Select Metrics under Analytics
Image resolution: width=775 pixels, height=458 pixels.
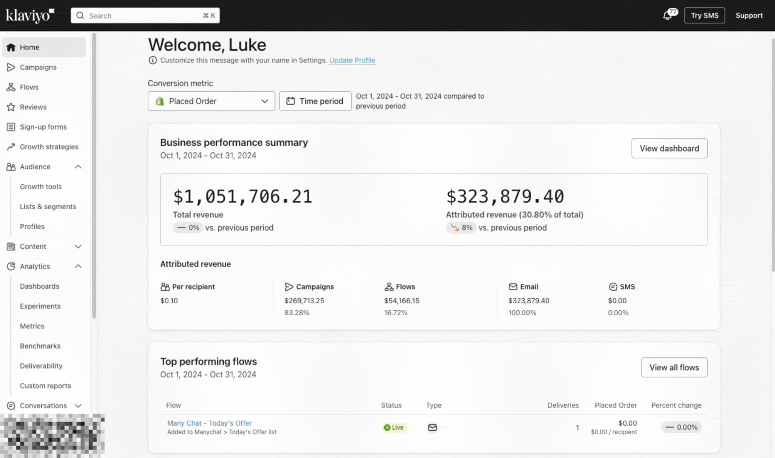32,326
